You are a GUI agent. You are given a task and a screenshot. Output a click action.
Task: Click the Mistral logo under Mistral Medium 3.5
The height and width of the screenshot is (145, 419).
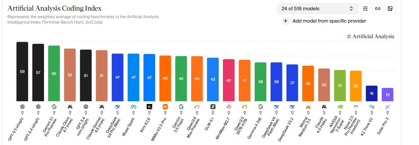point(308,106)
